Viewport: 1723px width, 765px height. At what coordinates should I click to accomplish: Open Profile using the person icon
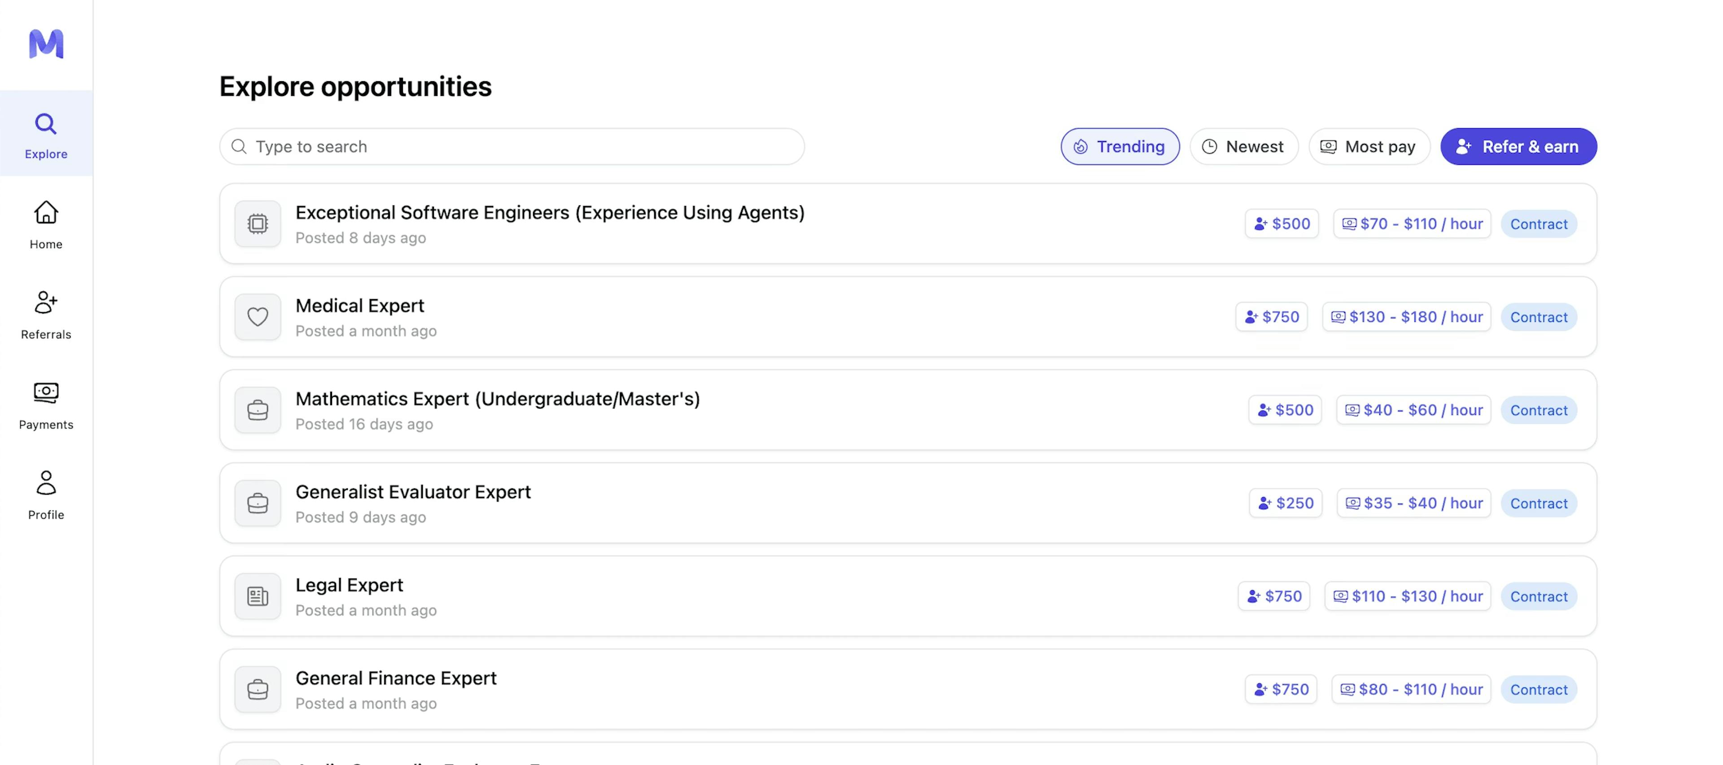(46, 482)
